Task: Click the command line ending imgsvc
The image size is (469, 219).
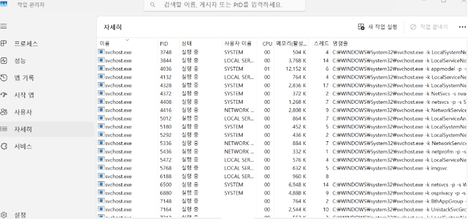Action: pos(390,168)
